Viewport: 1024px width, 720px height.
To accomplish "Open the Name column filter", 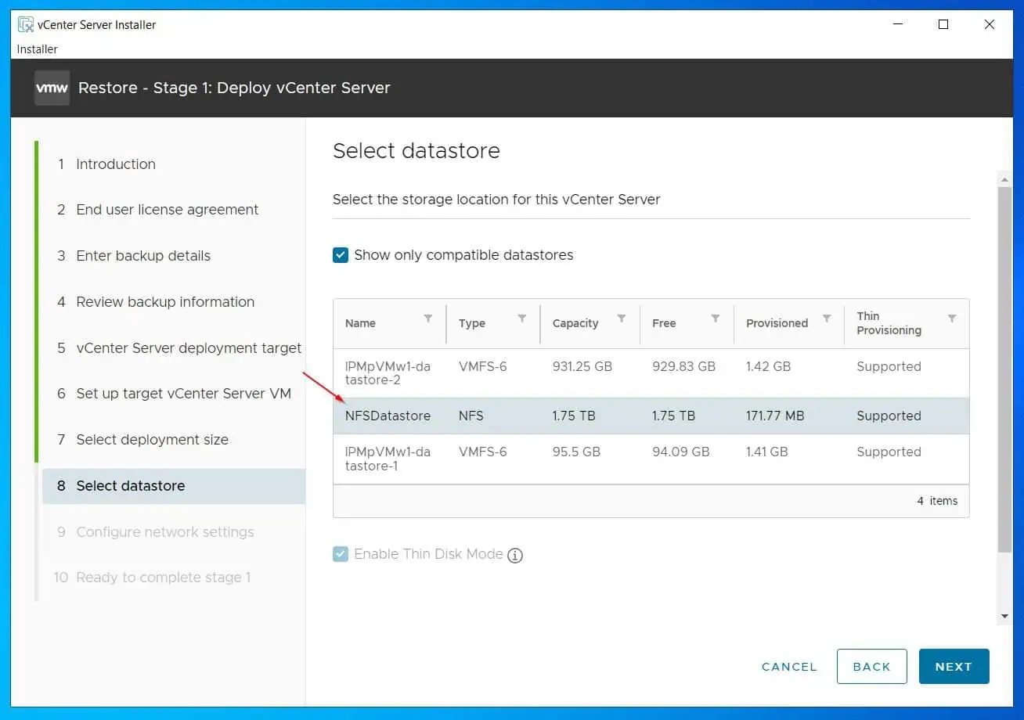I will click(x=428, y=319).
